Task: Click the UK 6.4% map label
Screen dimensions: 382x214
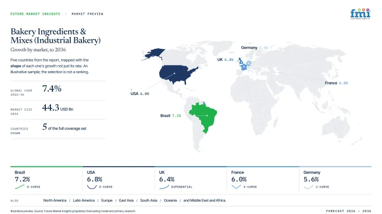Action: (225, 59)
